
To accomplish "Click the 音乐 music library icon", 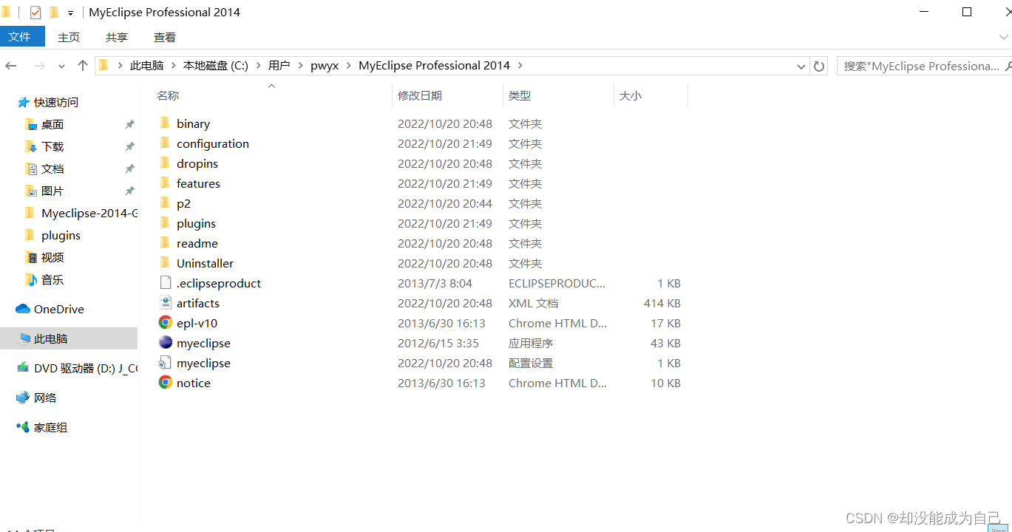I will [30, 279].
